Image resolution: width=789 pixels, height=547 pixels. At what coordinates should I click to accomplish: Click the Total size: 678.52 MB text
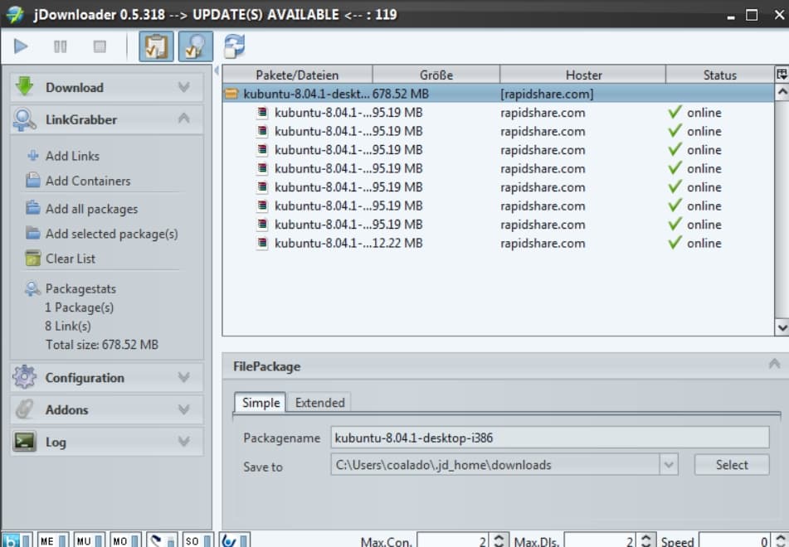point(102,345)
